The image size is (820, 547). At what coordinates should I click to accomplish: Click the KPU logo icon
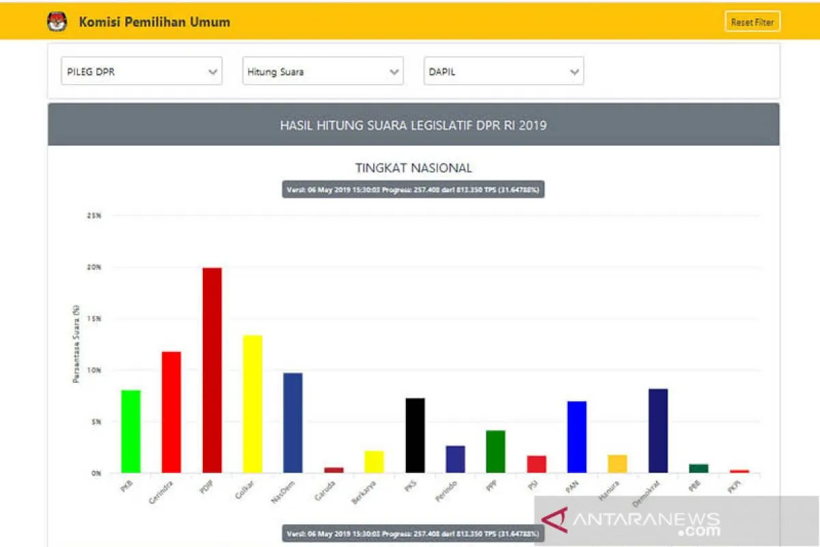(57, 22)
